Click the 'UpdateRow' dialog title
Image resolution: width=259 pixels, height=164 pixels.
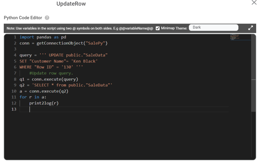71,4
